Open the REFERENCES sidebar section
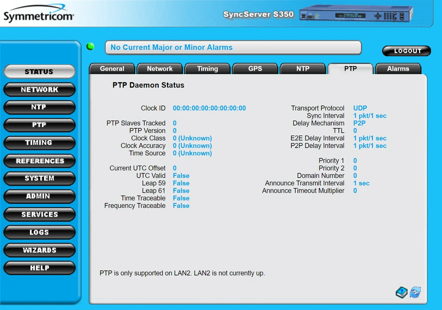This screenshot has height=310, width=442. click(39, 161)
